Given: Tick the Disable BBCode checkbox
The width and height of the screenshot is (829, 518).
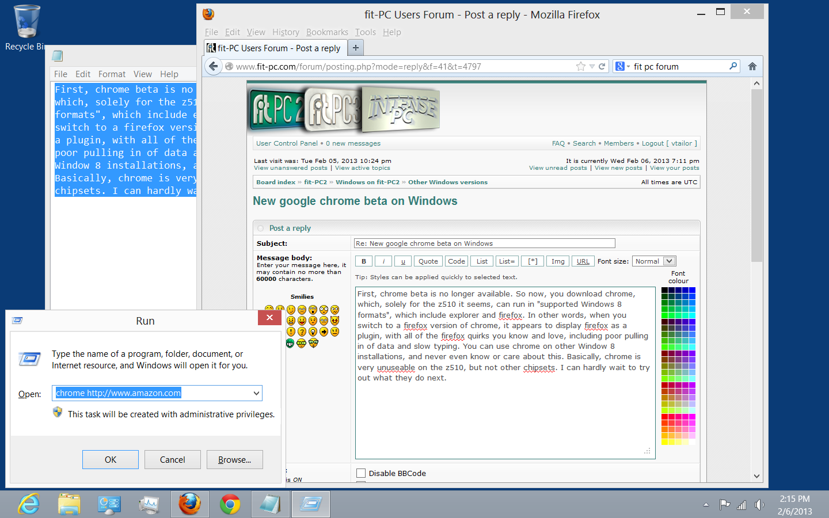Looking at the screenshot, I should [x=361, y=473].
